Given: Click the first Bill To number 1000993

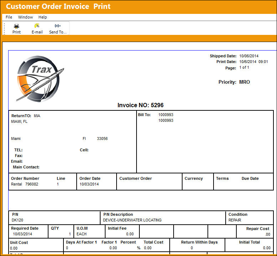Looking at the screenshot, I should pos(166,115).
